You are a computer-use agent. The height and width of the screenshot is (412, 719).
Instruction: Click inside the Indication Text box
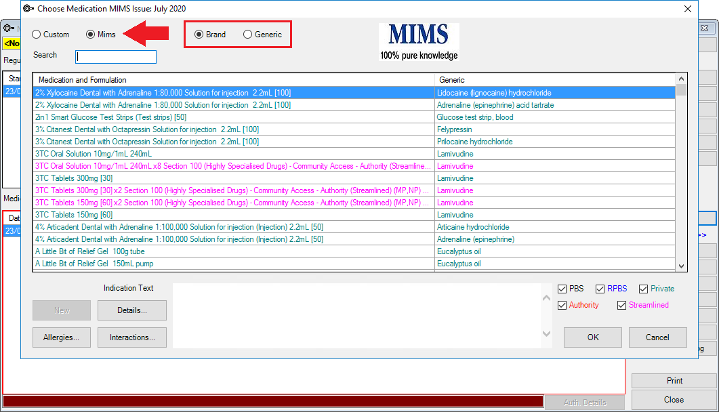pos(356,316)
